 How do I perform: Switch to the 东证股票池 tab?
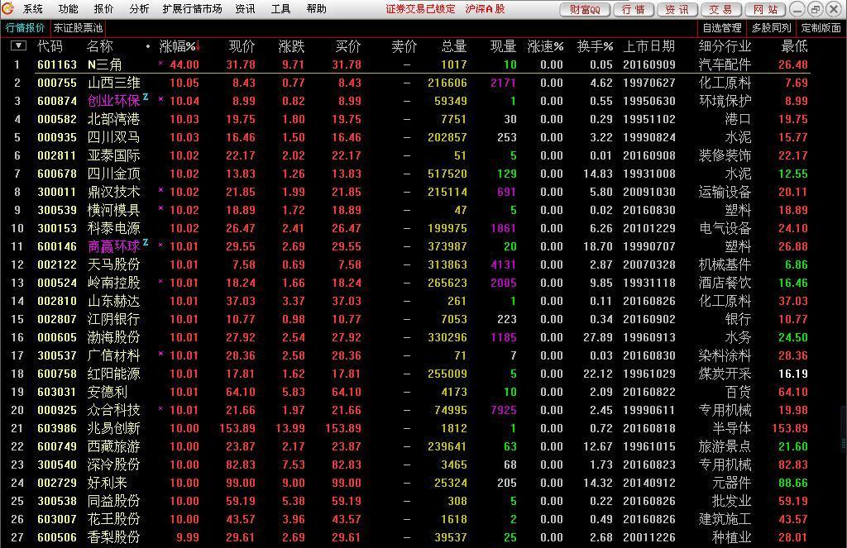(x=78, y=27)
